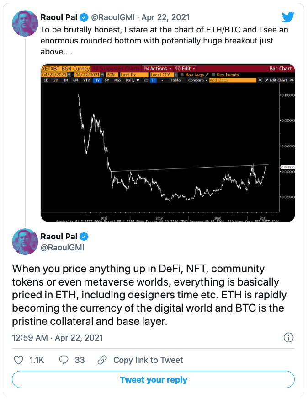Like the tweet with heart icon
The width and height of the screenshot is (308, 400).
pos(18,360)
